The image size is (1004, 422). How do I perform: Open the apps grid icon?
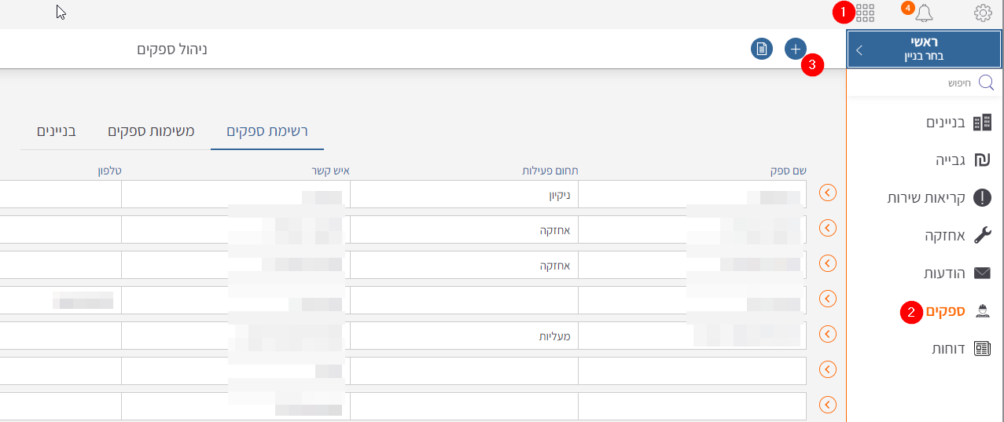point(865,13)
